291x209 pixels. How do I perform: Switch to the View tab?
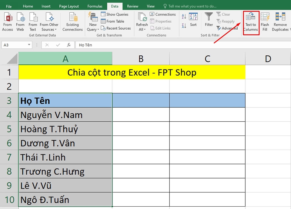coord(151,6)
